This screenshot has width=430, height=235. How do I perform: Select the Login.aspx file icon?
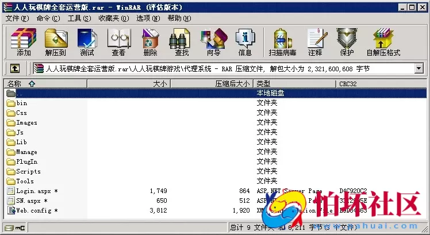pos(11,191)
